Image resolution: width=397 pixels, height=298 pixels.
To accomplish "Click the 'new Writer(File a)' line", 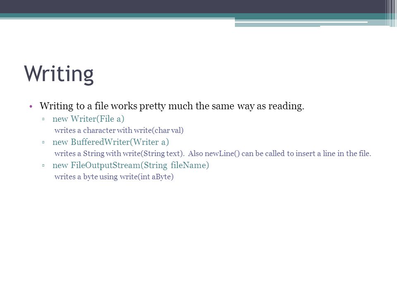I will coord(88,119).
